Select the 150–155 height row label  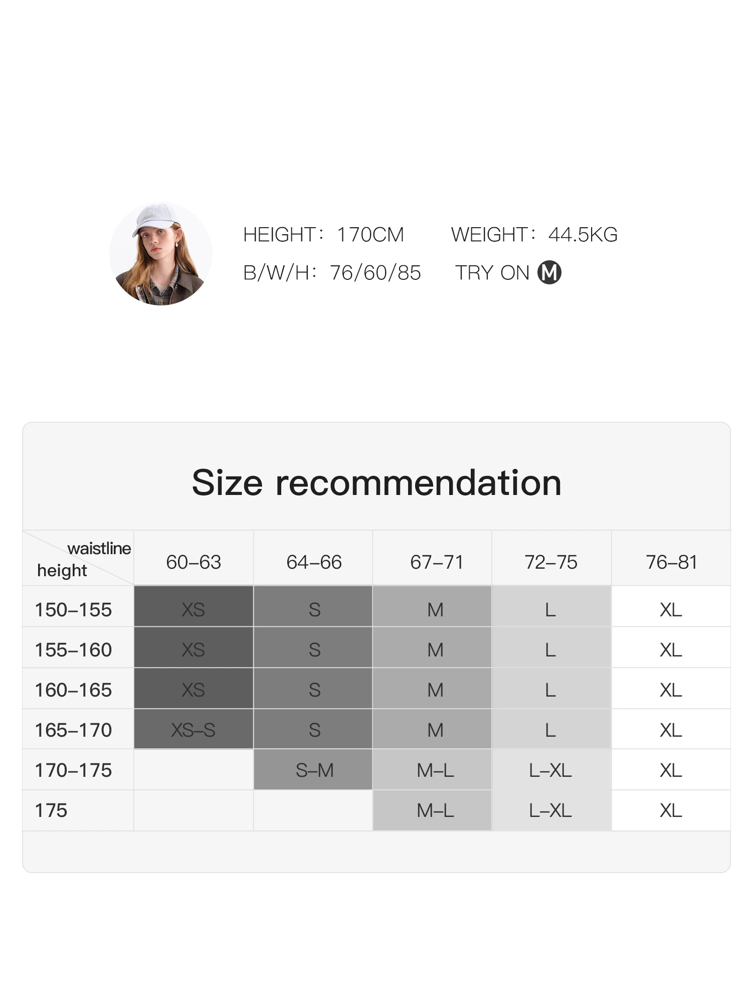[x=73, y=610]
